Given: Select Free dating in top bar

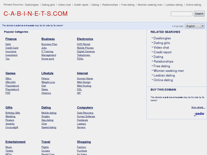Looking at the screenshot, I should [128, 5].
